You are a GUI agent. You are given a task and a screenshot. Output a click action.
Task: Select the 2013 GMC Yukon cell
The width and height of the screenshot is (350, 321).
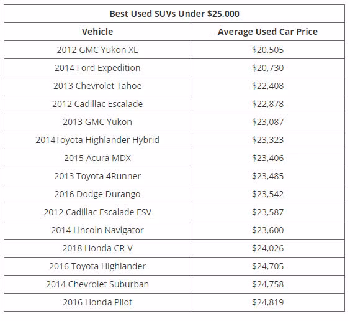pos(97,122)
